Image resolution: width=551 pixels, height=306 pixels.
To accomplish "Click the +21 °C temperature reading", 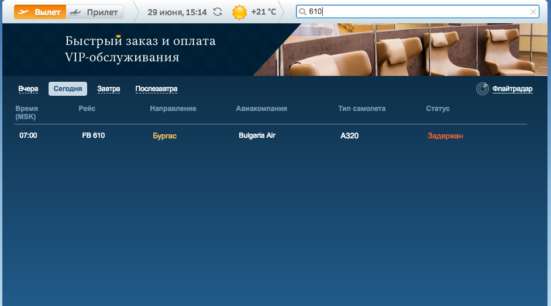I will [x=263, y=12].
